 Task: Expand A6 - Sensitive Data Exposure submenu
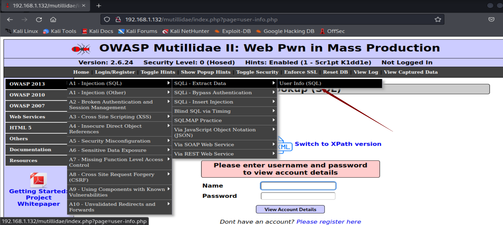pos(119,150)
